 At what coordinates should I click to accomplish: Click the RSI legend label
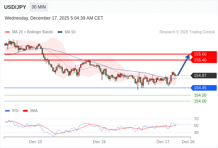pos(15,111)
